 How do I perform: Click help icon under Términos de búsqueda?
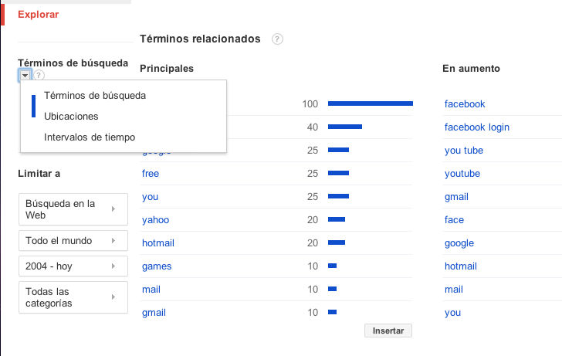39,76
